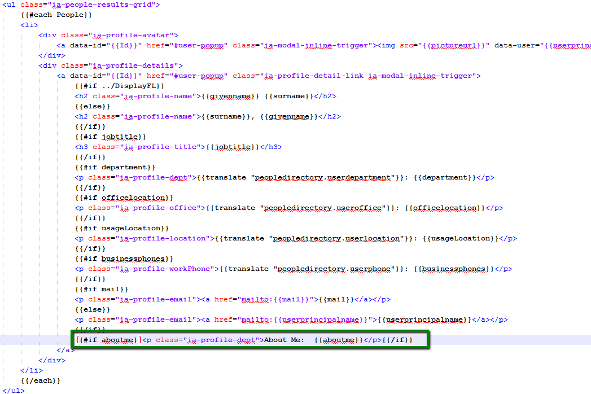The width and height of the screenshot is (591, 394).
Task: Click the {{/each}} closing block
Action: (x=40, y=380)
